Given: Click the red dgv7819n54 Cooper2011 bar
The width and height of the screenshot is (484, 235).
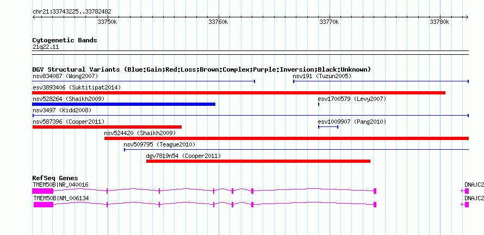Looking at the screenshot, I should click(x=258, y=161).
